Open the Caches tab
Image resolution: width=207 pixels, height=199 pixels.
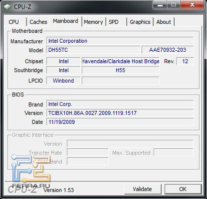click(38, 22)
